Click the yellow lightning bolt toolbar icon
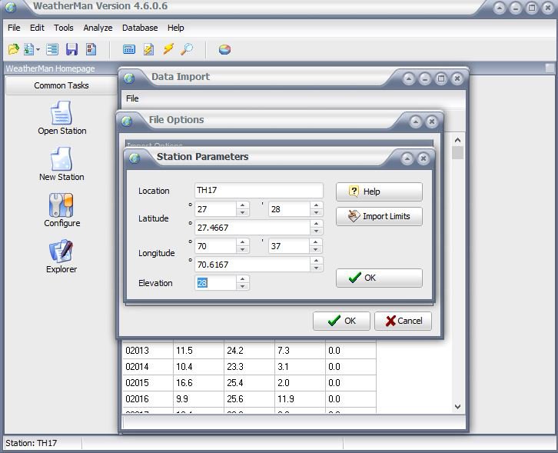This screenshot has height=453, width=558. (168, 49)
